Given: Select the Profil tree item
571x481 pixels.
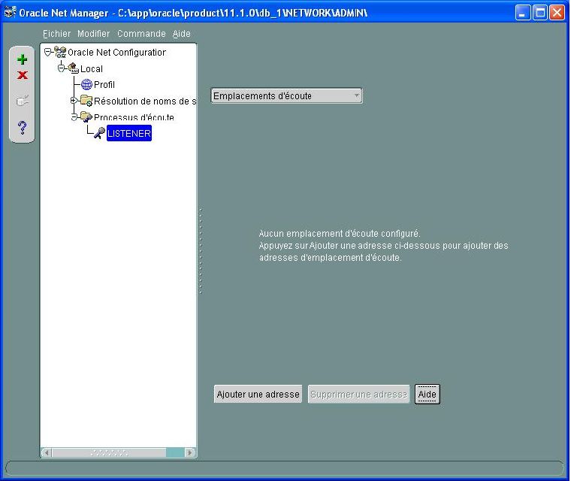Looking at the screenshot, I should point(104,84).
